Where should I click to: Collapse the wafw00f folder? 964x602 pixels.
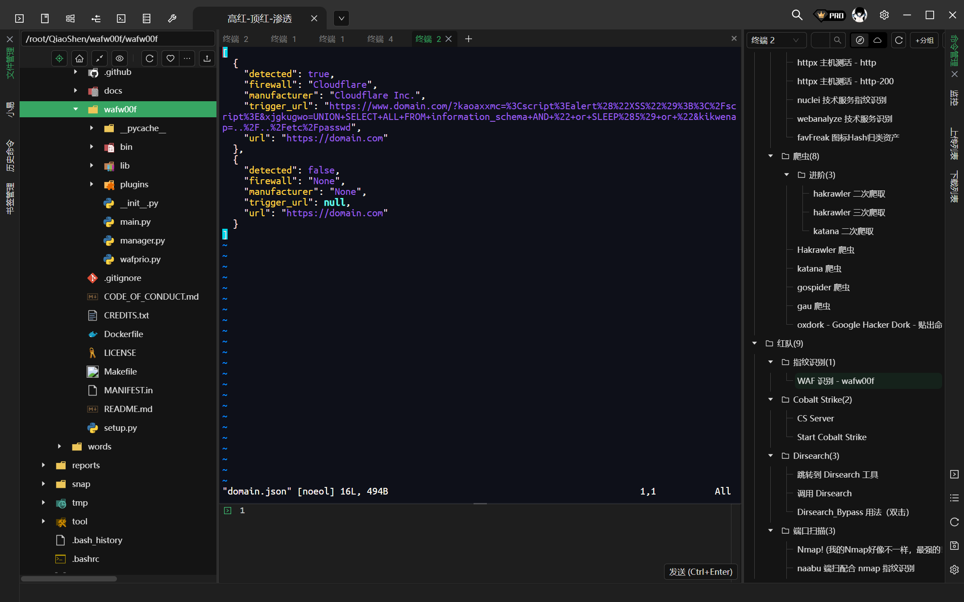(x=75, y=109)
